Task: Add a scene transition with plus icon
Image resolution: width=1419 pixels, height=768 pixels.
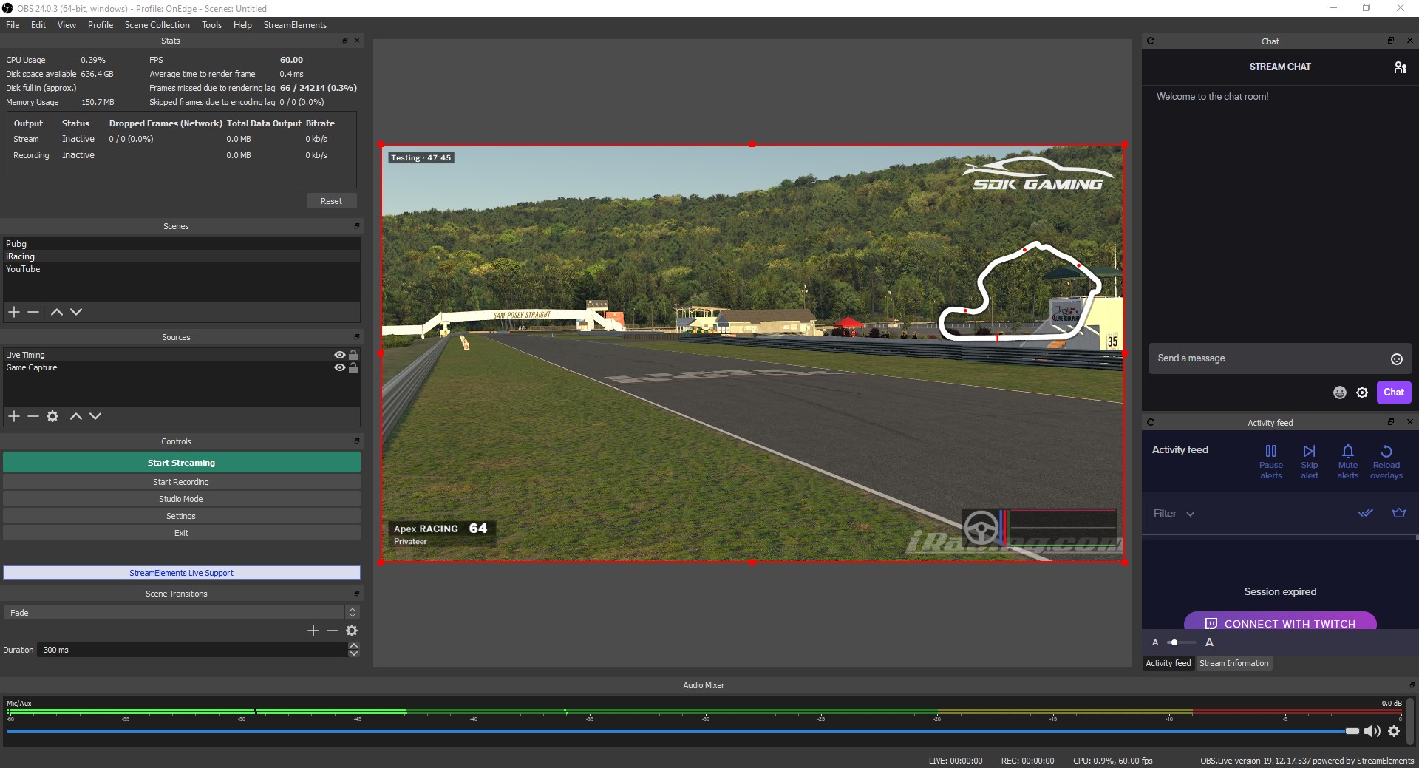Action: pyautogui.click(x=313, y=631)
